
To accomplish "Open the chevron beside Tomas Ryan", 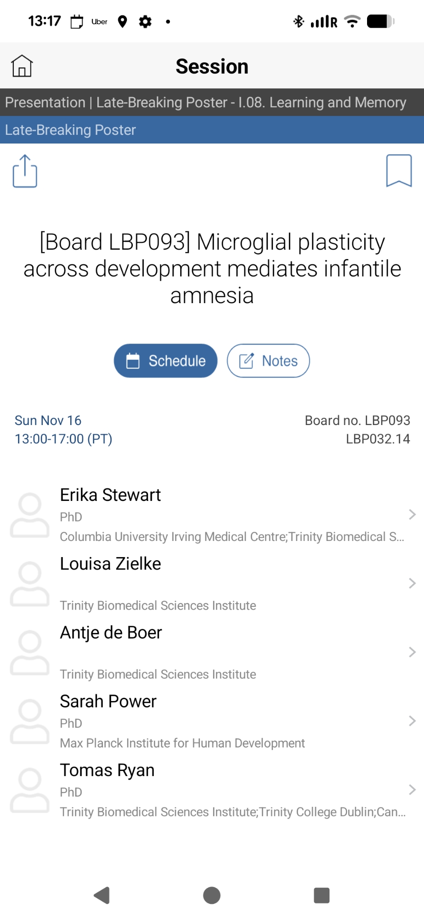I will [412, 790].
